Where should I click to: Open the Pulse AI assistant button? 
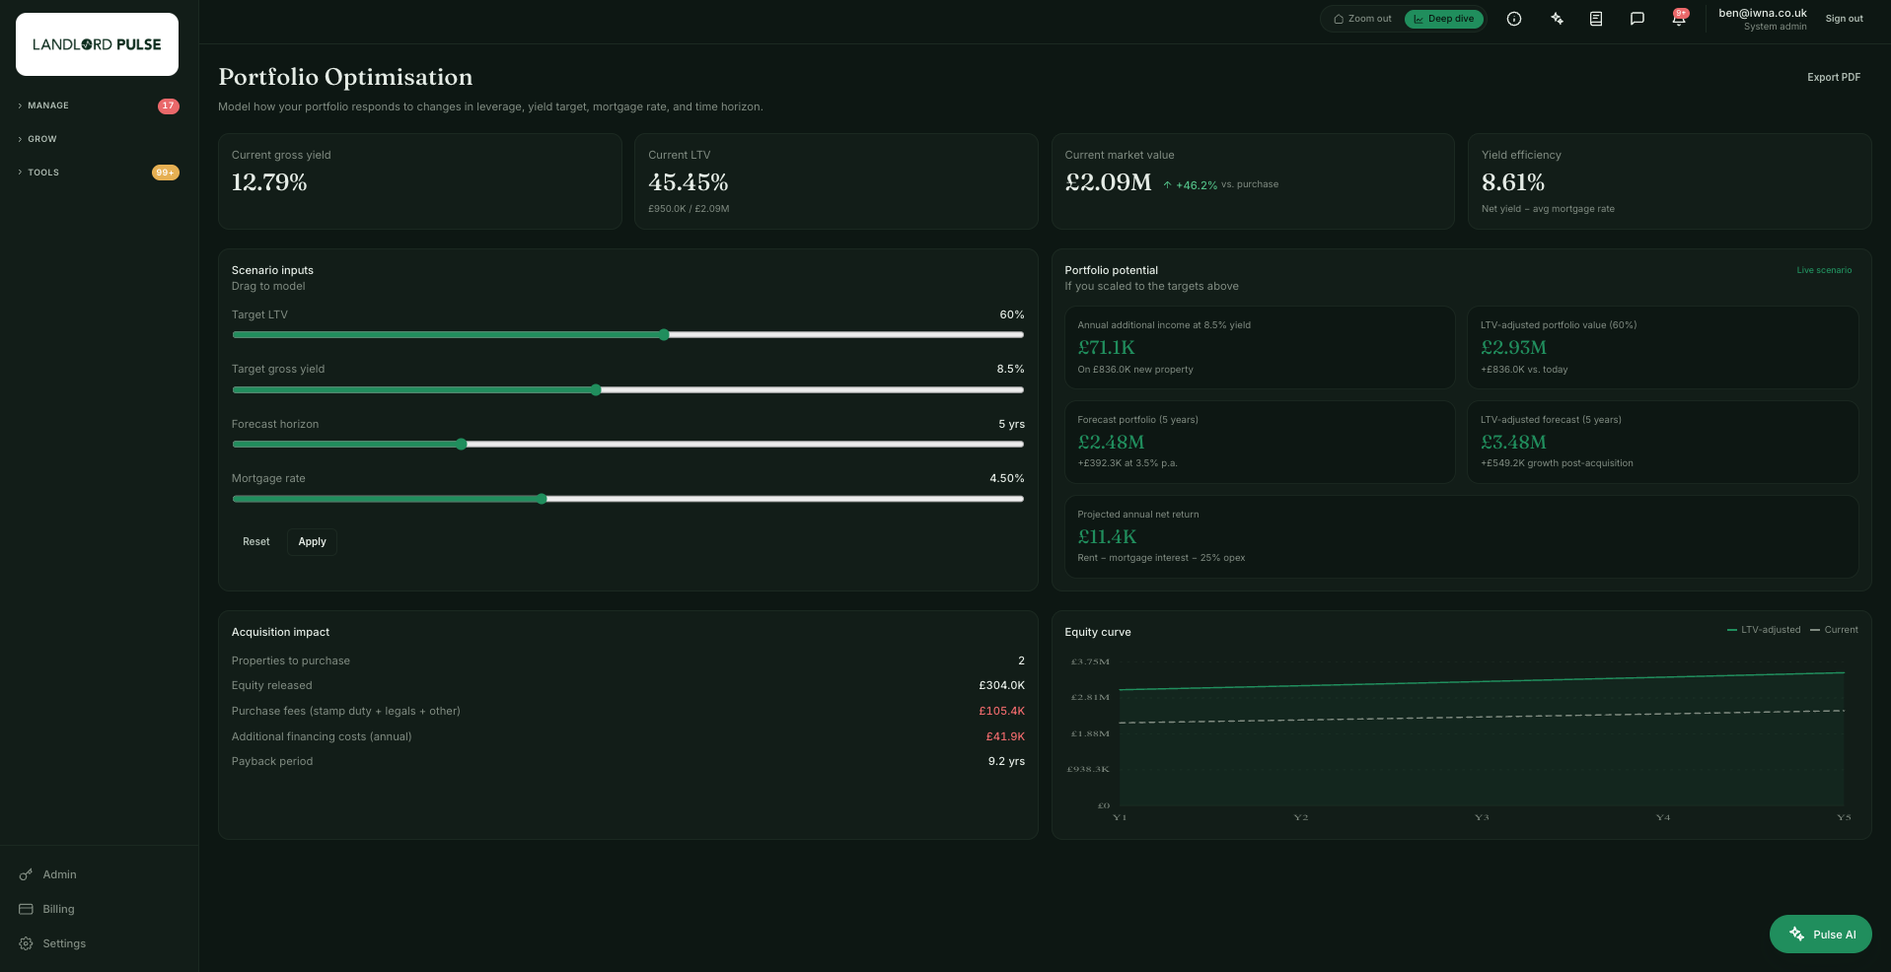point(1821,935)
